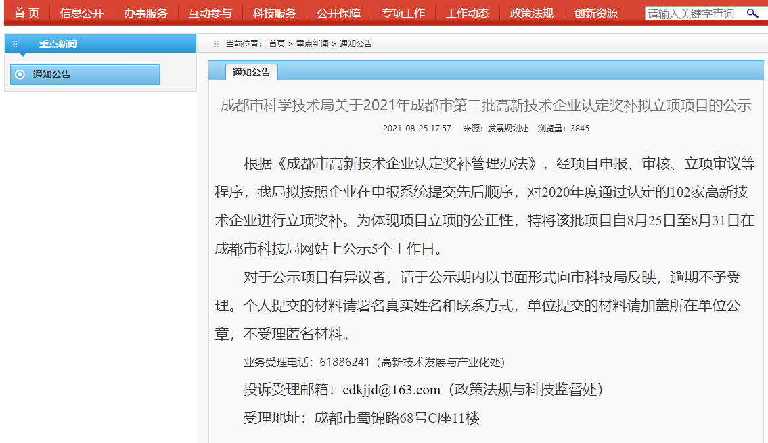Open the 办事服务 navigation menu
Screen dimensions: 768x443
tap(145, 13)
